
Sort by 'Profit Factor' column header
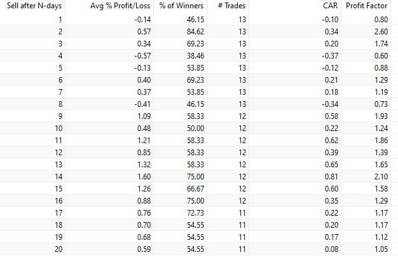(367, 6)
